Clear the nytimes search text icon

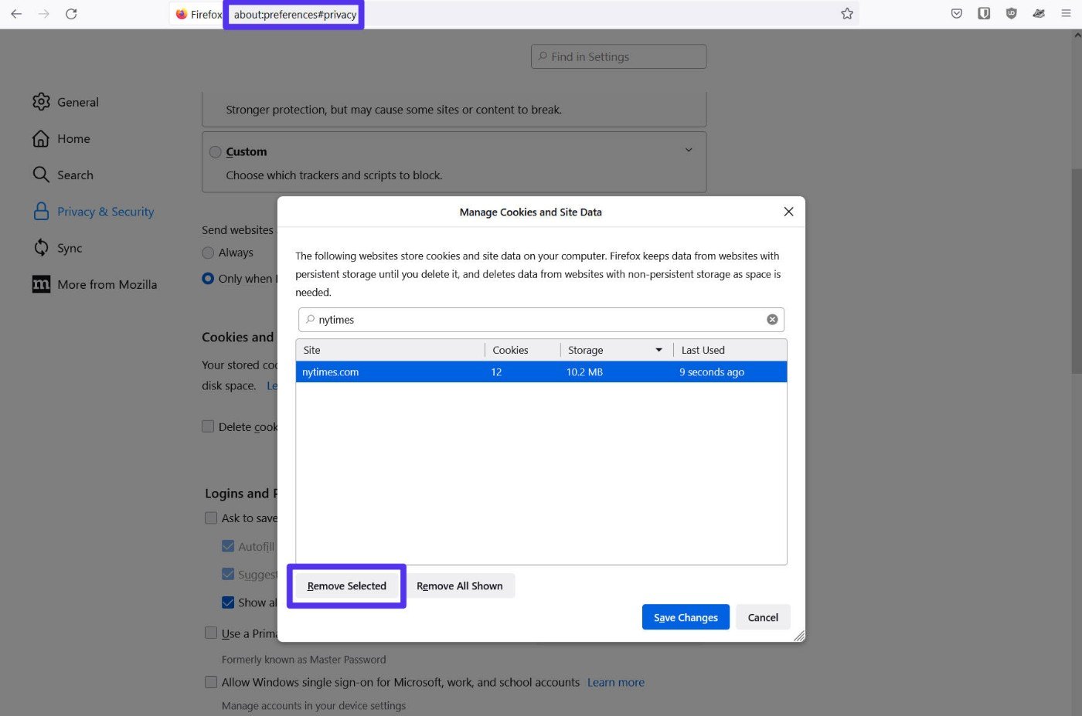[772, 320]
